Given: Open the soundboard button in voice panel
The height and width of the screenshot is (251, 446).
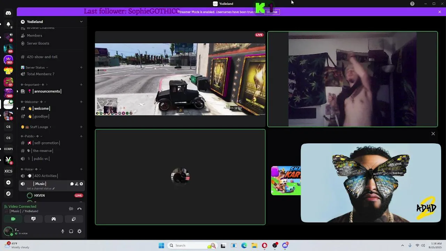Looking at the screenshot, I should [x=74, y=219].
